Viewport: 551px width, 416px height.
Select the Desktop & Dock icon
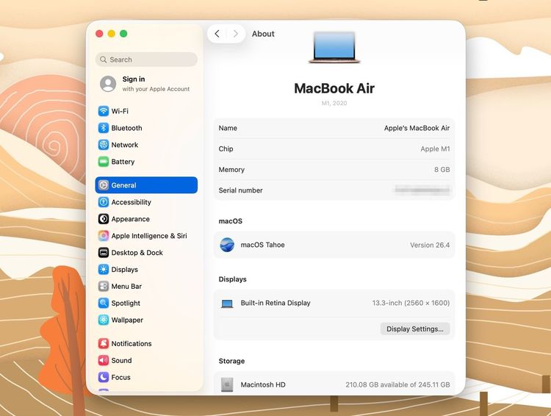click(104, 253)
